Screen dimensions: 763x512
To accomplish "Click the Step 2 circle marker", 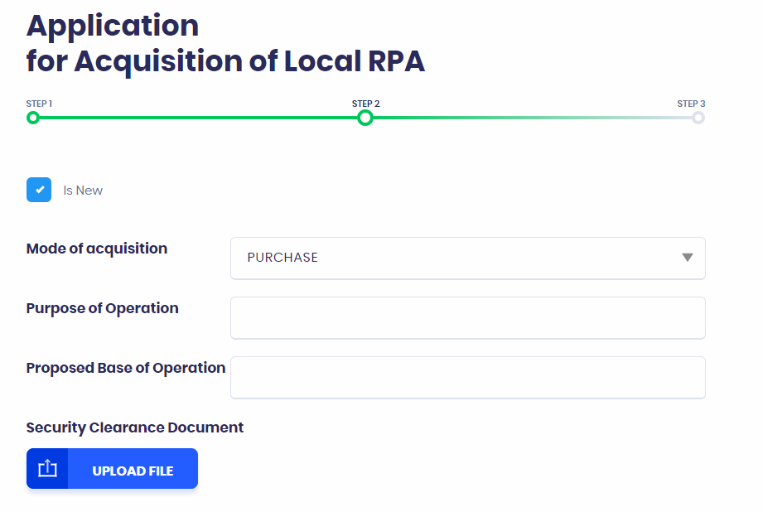I will click(365, 118).
